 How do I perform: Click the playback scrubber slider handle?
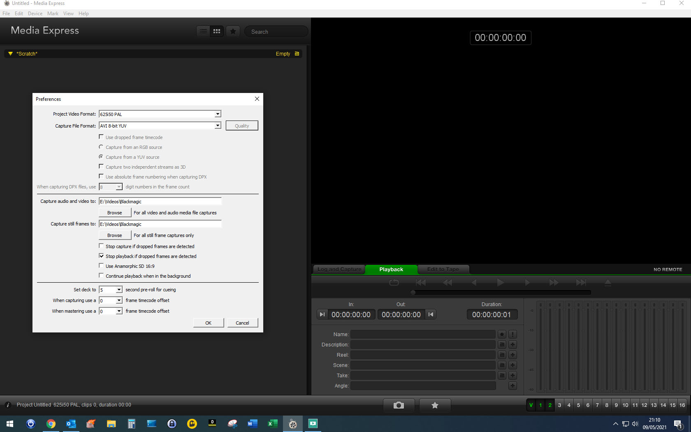pyautogui.click(x=413, y=293)
